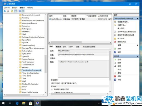Click the 启用所有任务历史记录 icon
The width and height of the screenshot is (142, 106).
click(x=115, y=35)
